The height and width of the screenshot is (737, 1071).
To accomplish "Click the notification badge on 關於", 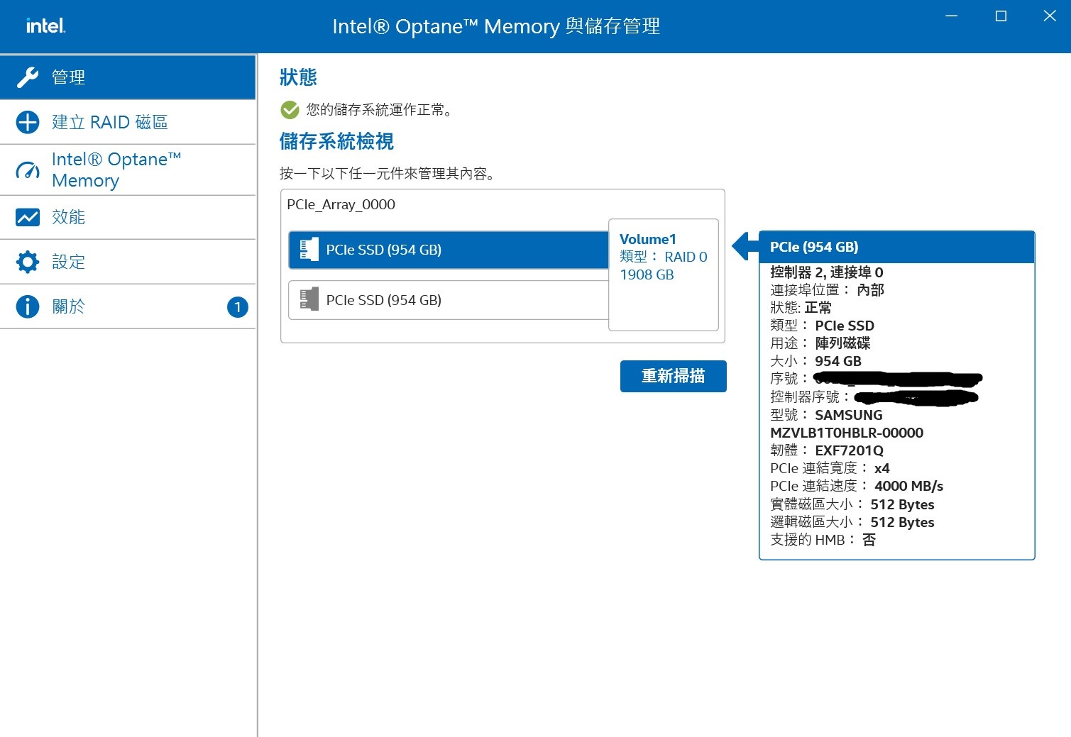I will pyautogui.click(x=237, y=307).
